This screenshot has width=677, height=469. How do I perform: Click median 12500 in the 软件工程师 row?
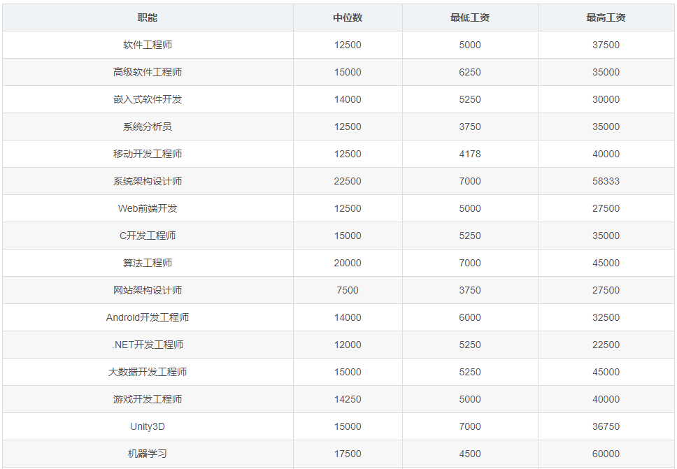[x=348, y=45]
